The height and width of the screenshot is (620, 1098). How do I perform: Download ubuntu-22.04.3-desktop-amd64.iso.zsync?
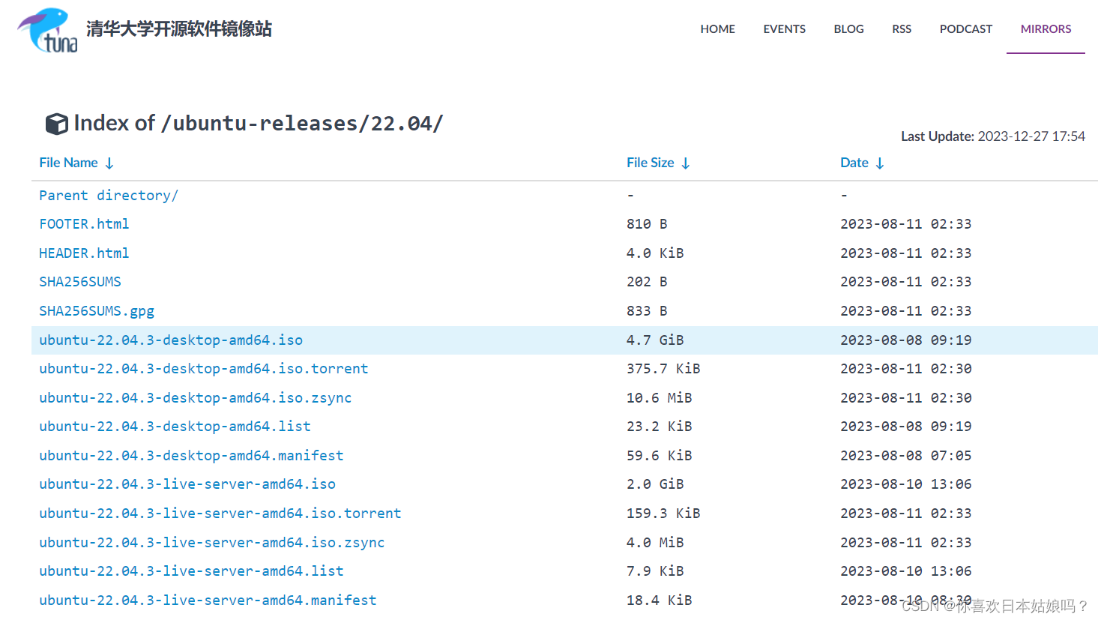tap(196, 398)
